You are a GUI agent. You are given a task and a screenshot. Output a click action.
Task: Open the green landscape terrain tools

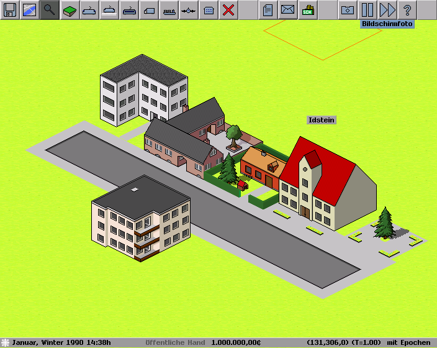(x=70, y=10)
